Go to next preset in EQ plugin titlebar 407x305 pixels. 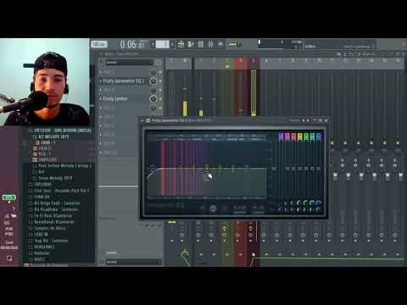(308, 120)
